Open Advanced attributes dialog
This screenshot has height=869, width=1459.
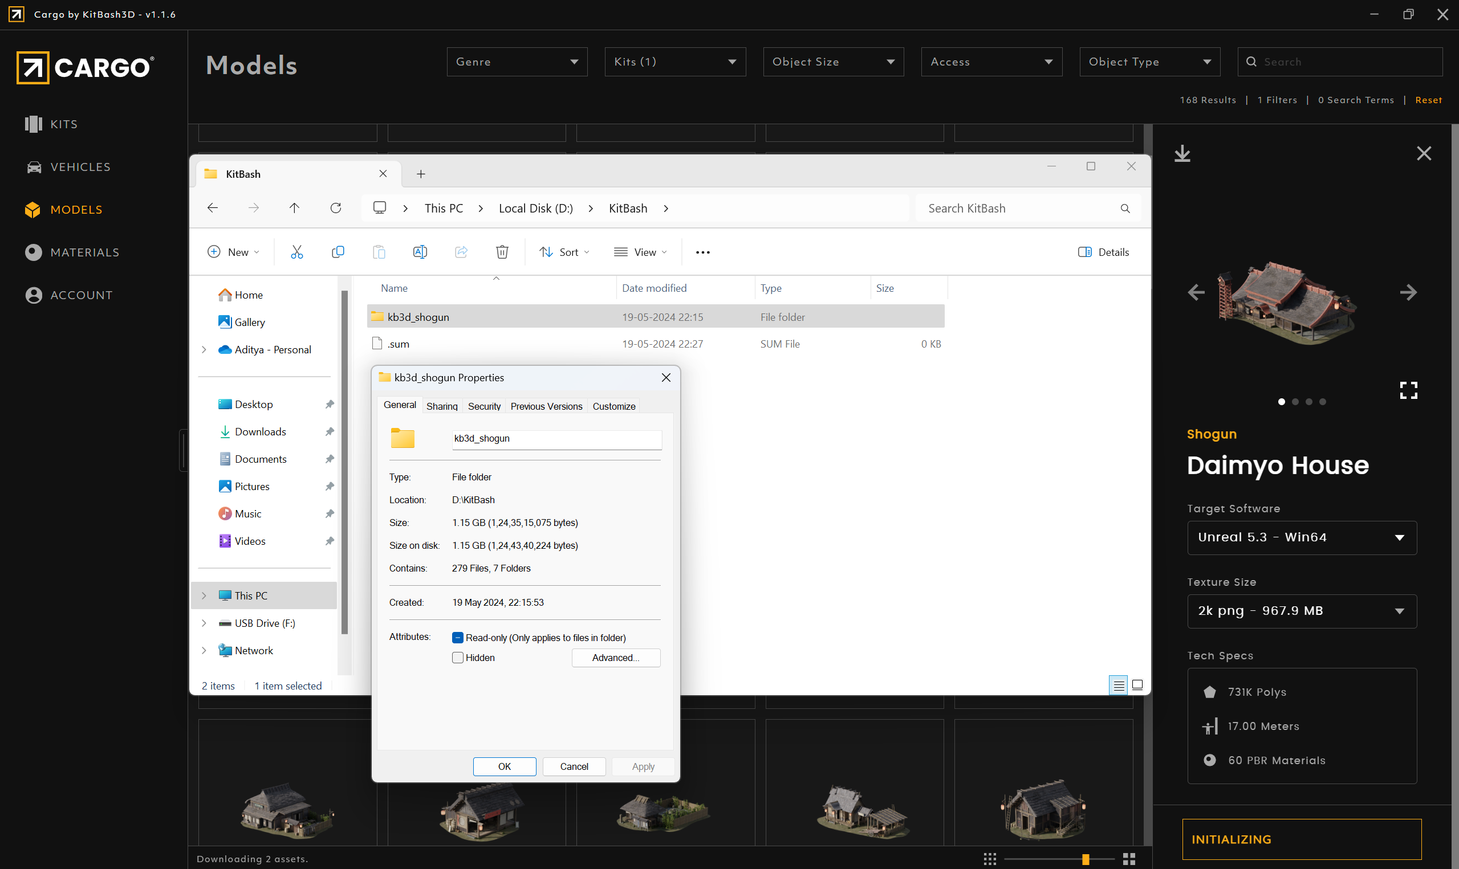pos(616,658)
